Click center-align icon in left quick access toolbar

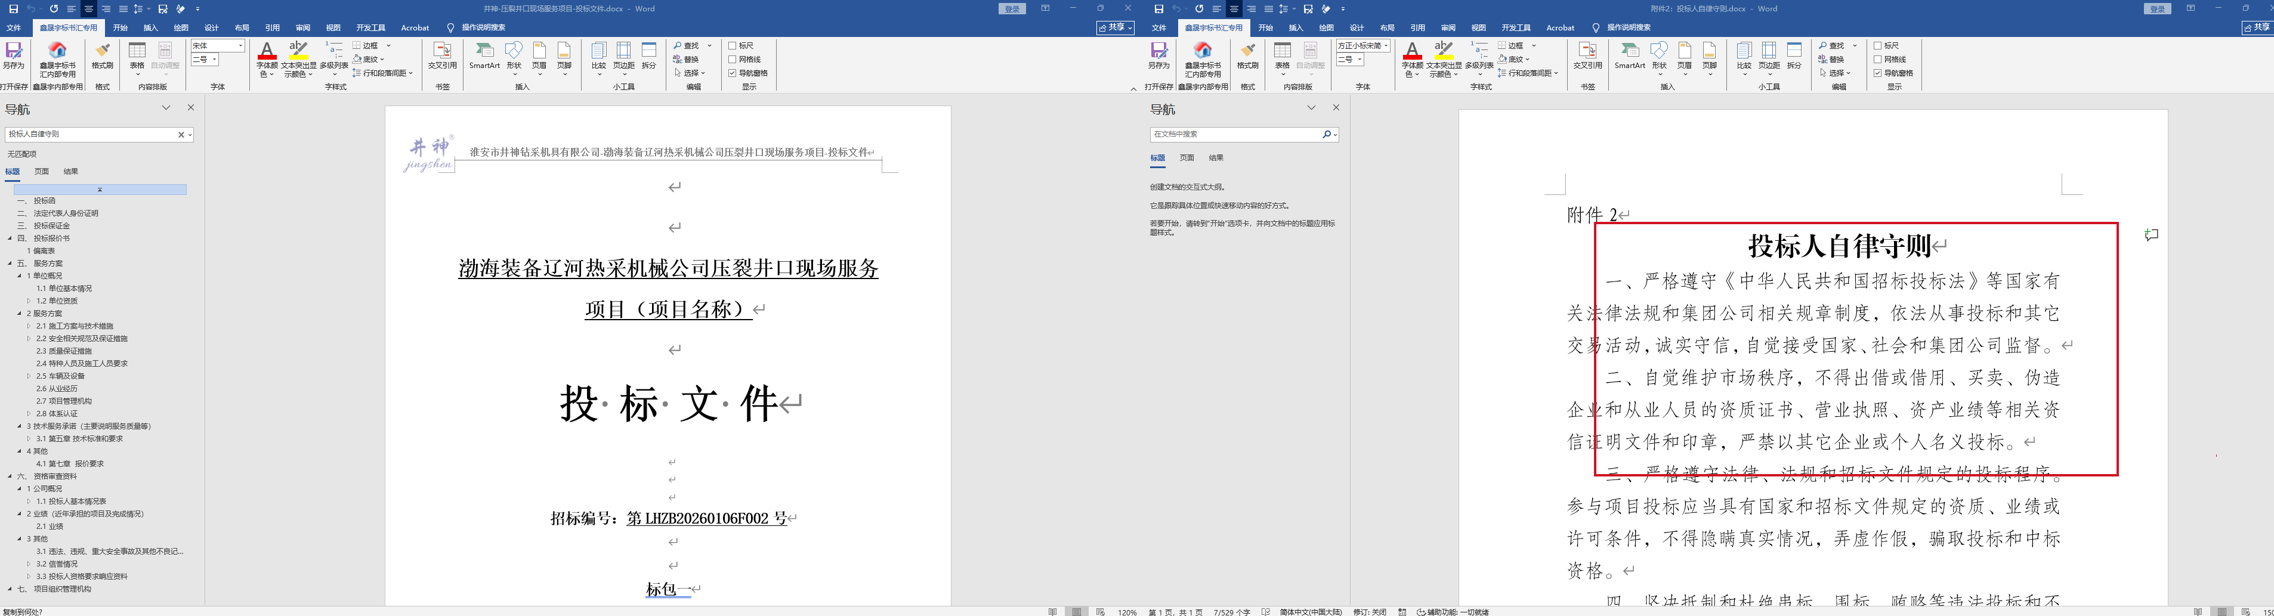pos(88,9)
